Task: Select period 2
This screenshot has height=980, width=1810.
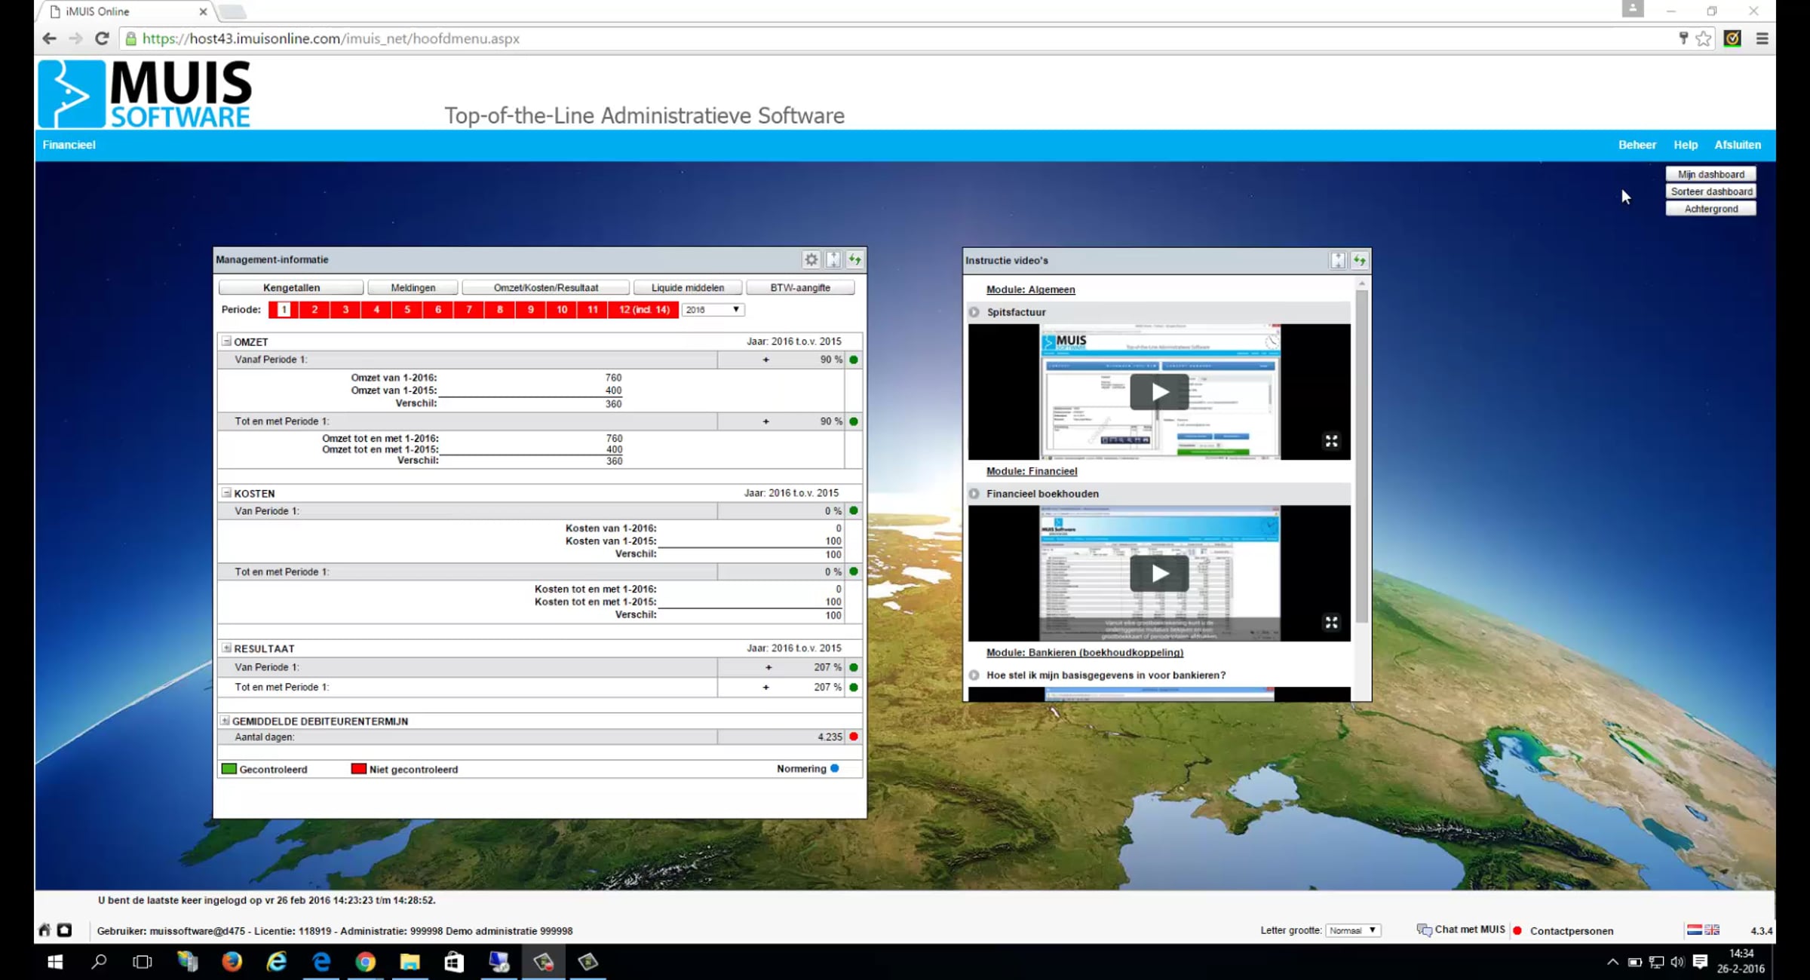Action: tap(314, 309)
